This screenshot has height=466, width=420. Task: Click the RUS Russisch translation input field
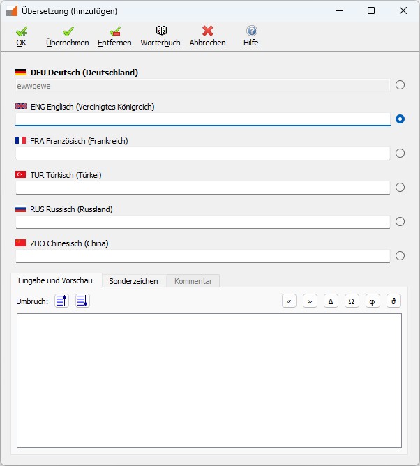[202, 222]
